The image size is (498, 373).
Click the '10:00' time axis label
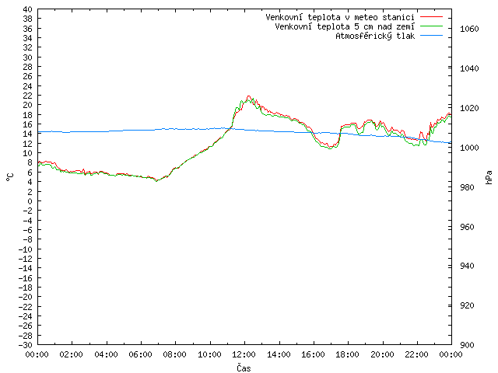209,354
